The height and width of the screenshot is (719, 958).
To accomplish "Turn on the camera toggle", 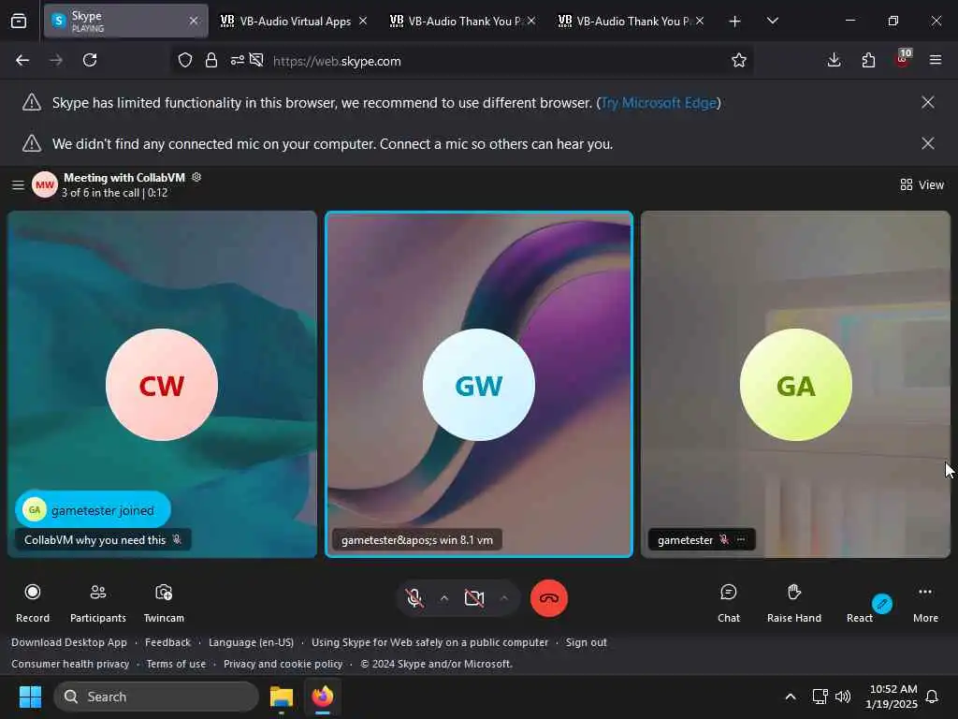I will point(474,598).
